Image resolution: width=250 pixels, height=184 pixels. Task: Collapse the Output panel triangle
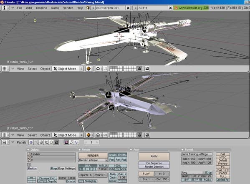28,149
